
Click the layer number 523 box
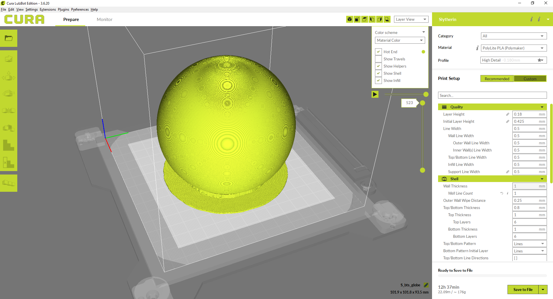click(409, 103)
